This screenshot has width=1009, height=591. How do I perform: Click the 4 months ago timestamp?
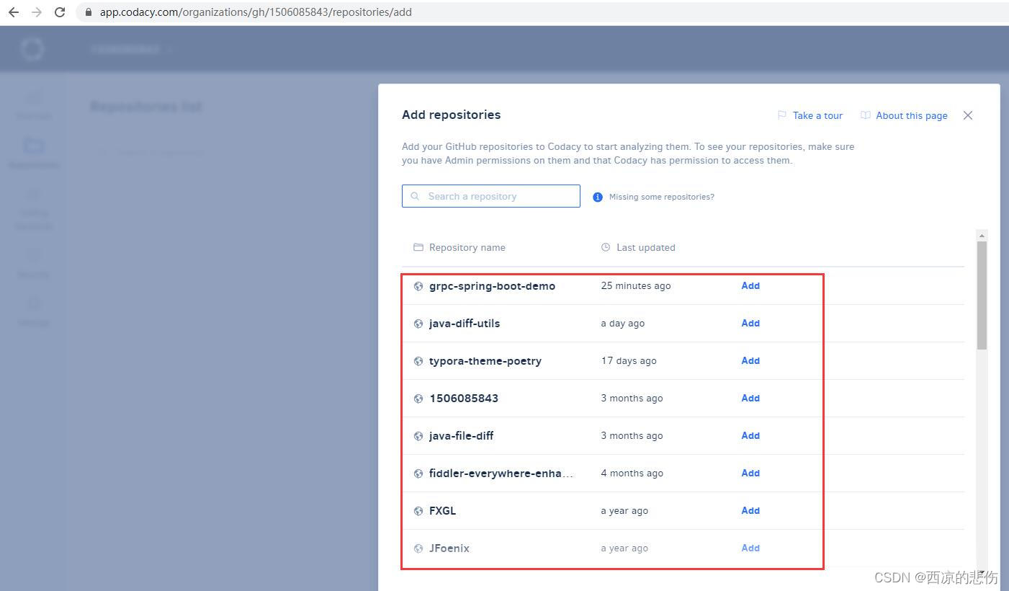tap(632, 473)
